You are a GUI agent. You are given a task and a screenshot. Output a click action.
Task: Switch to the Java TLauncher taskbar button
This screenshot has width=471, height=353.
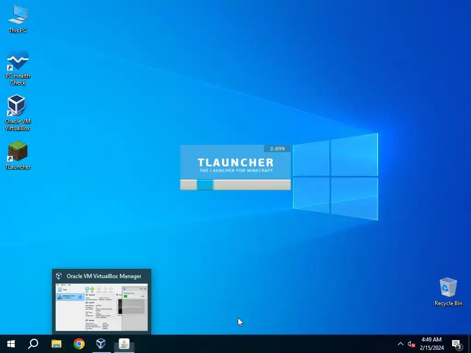click(124, 344)
